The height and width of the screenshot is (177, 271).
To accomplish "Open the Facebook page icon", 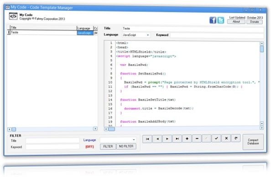I will [213, 20].
